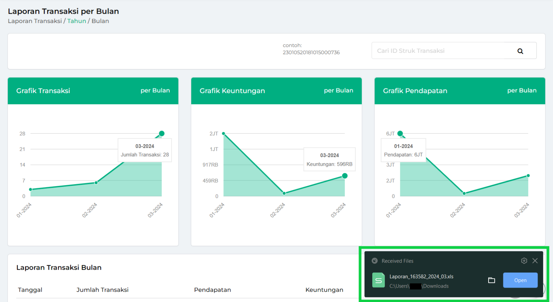Screen dimensions: 553x302
Task: Select 02-2024 point on Grafik Transaksi
Action: click(x=96, y=183)
